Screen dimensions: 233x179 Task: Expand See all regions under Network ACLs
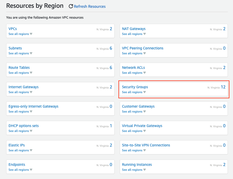tap(134, 73)
